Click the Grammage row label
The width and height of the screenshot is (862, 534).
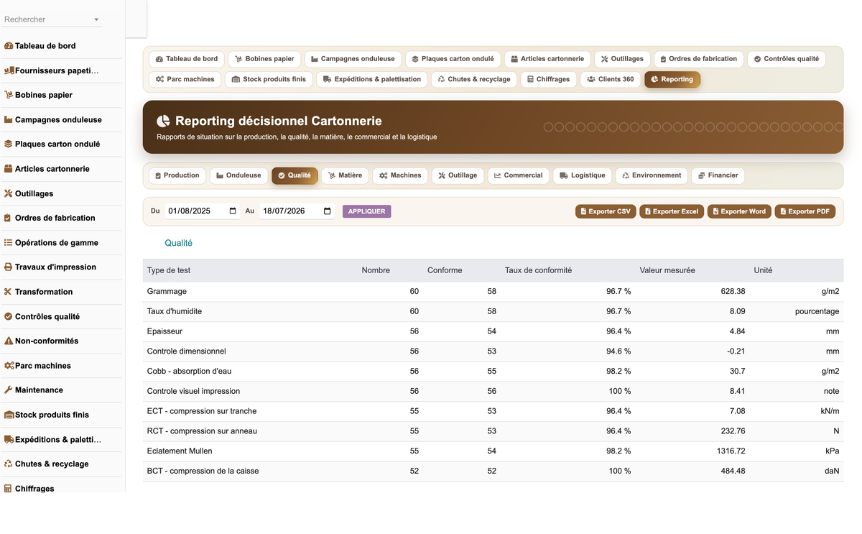click(167, 292)
